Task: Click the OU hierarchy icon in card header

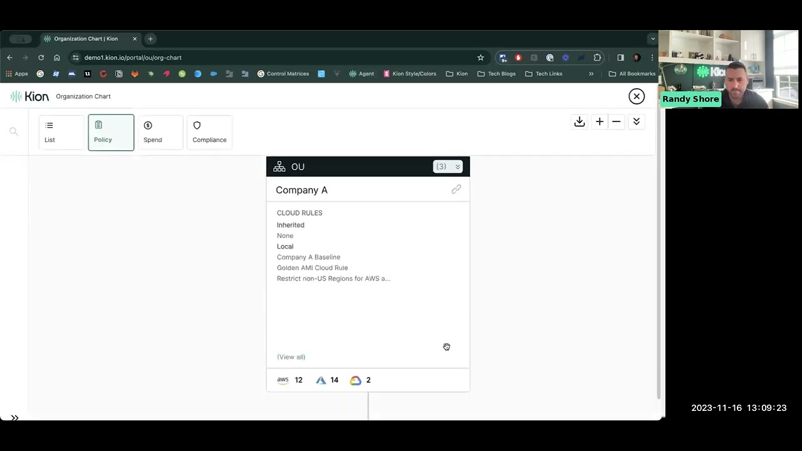Action: click(279, 167)
